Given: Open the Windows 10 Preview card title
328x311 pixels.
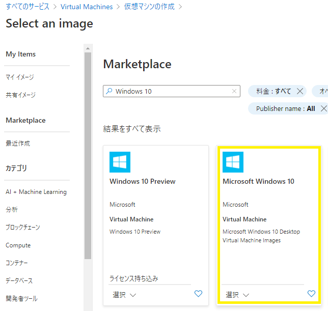Looking at the screenshot, I should [x=143, y=181].
